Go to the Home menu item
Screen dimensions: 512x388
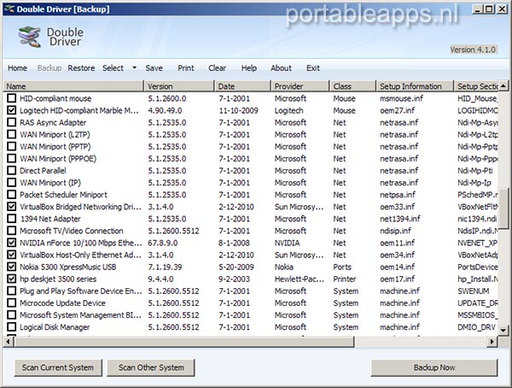[x=17, y=68]
